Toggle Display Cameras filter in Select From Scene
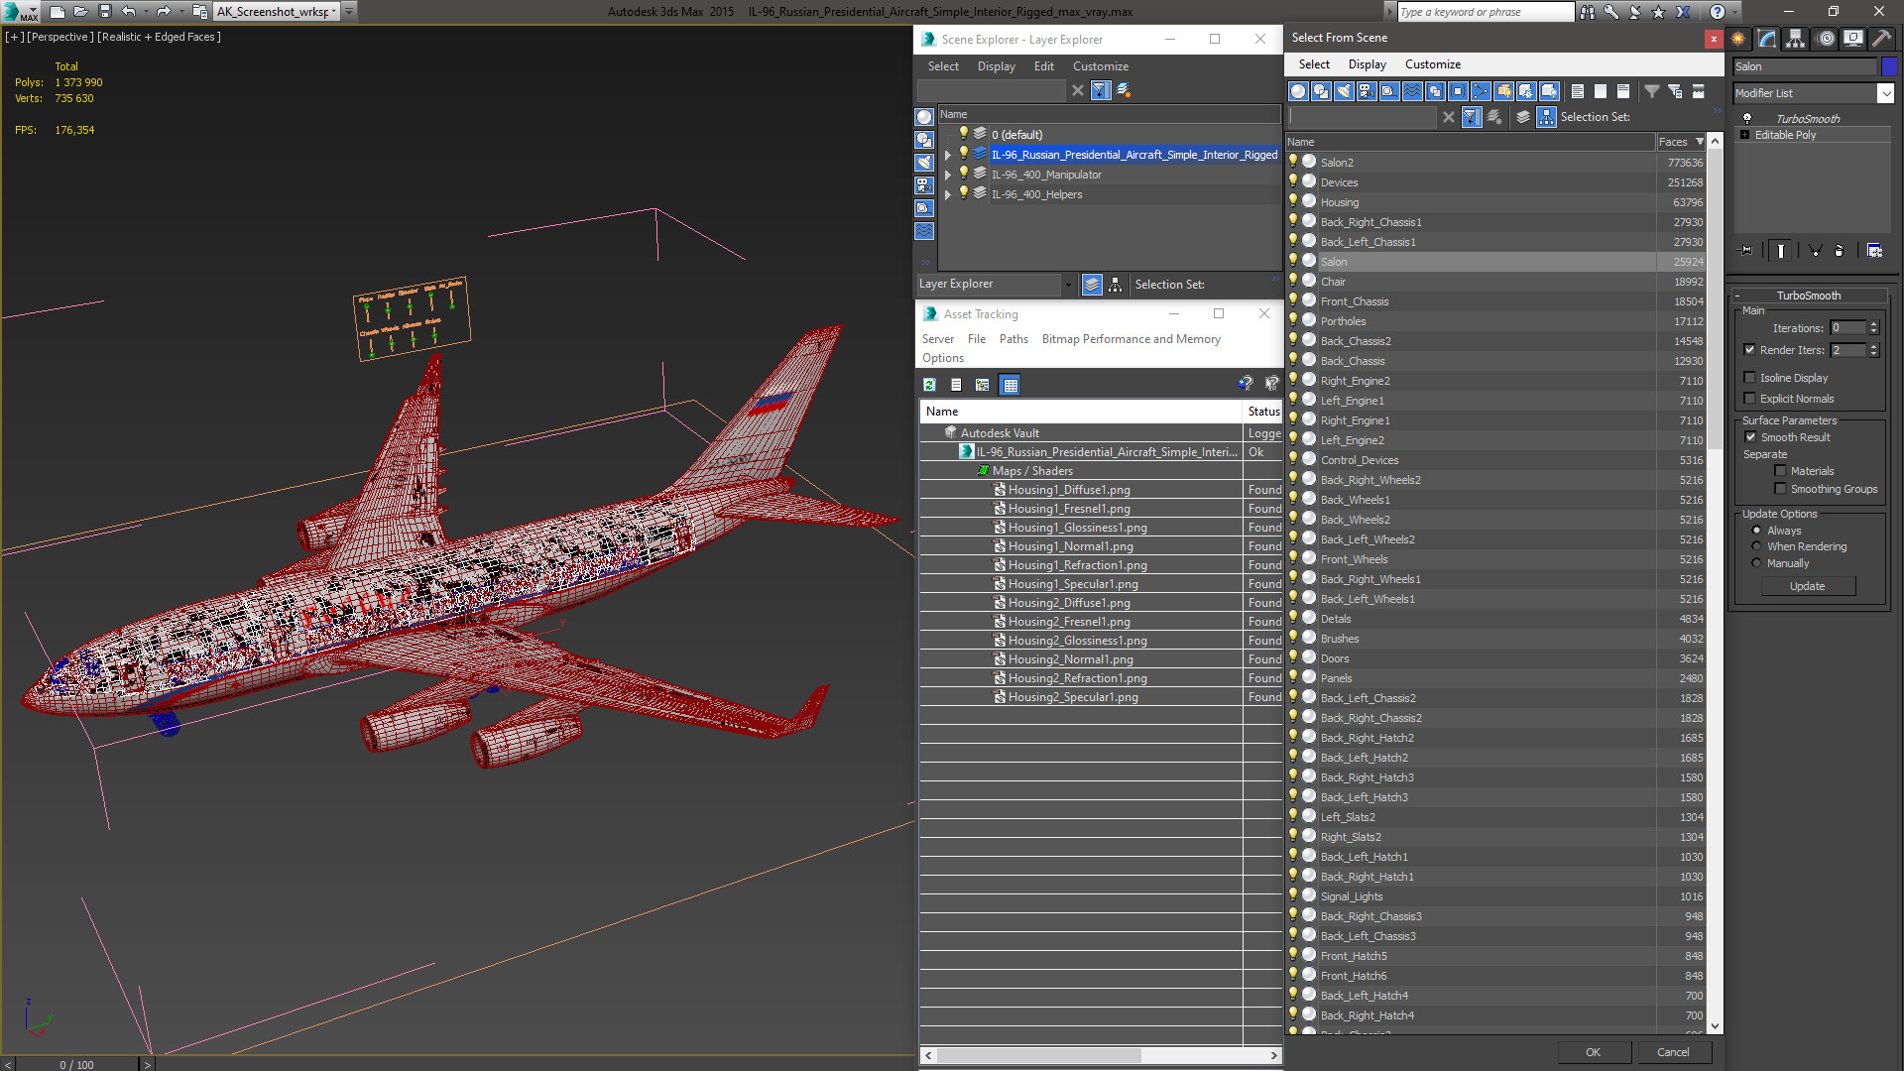 pos(1367,91)
